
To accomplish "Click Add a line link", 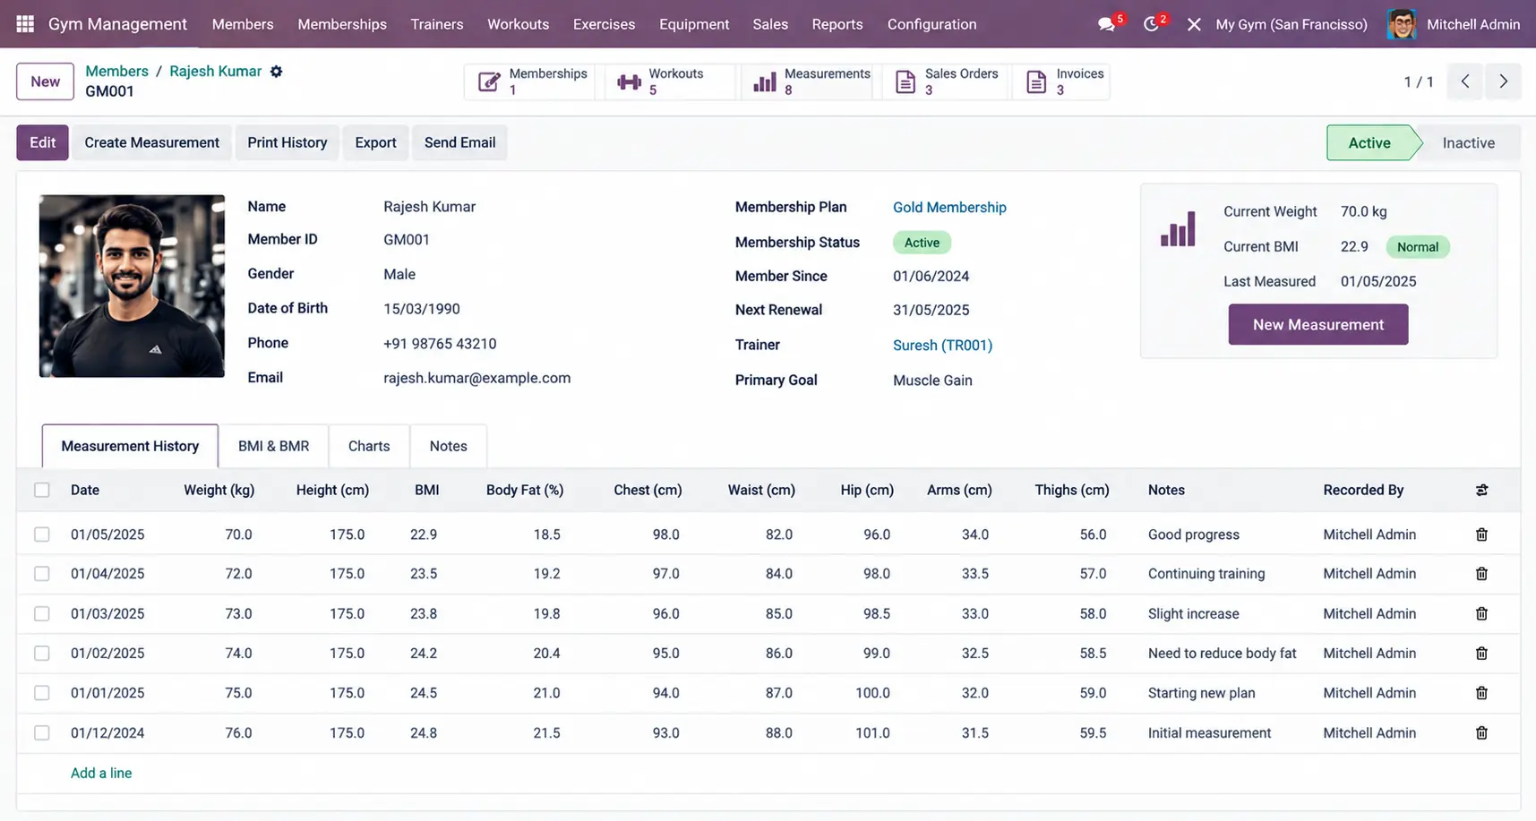I will pos(101,773).
